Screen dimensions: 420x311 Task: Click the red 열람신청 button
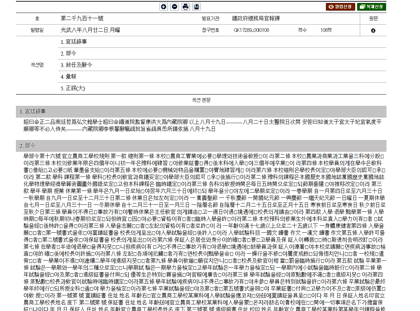pyautogui.click(x=340, y=7)
